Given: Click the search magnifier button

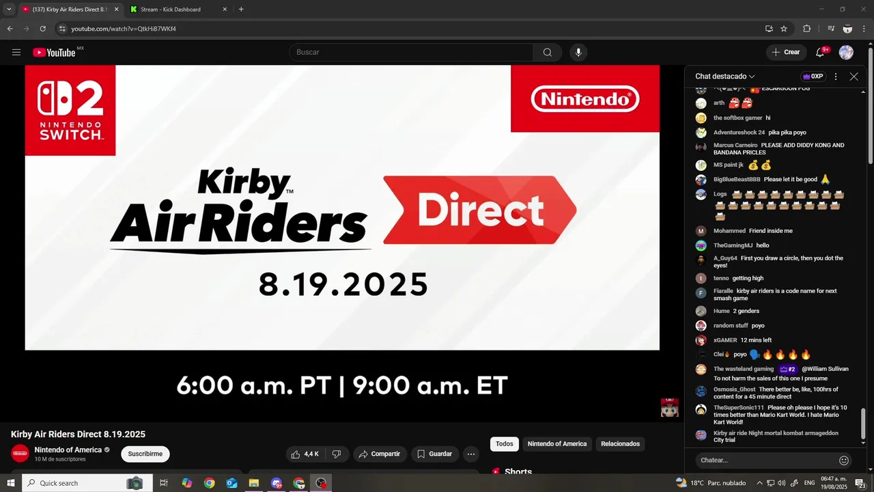Looking at the screenshot, I should (x=548, y=52).
